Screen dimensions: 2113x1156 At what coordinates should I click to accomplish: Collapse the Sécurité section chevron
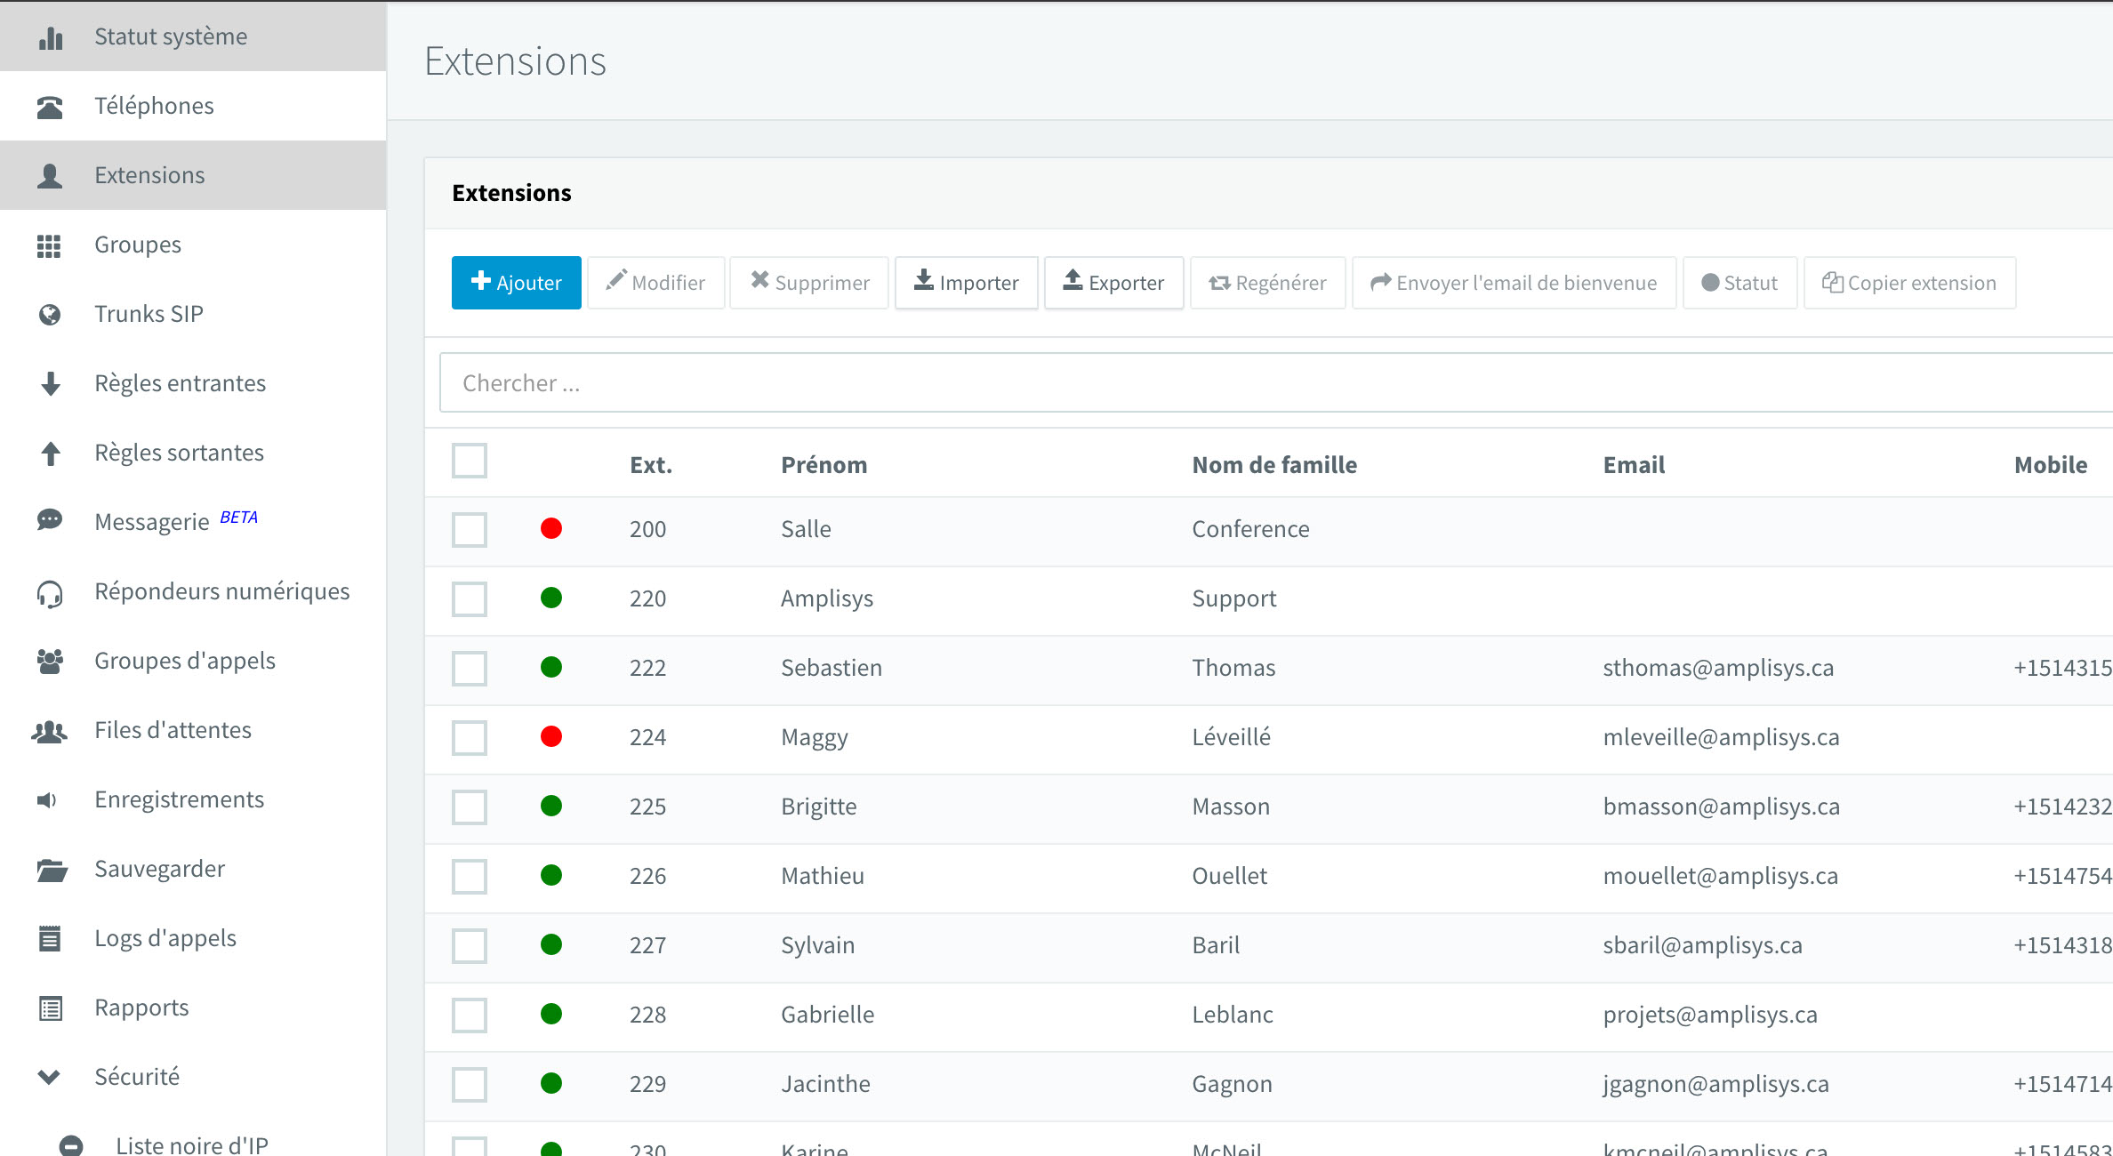(x=49, y=1078)
